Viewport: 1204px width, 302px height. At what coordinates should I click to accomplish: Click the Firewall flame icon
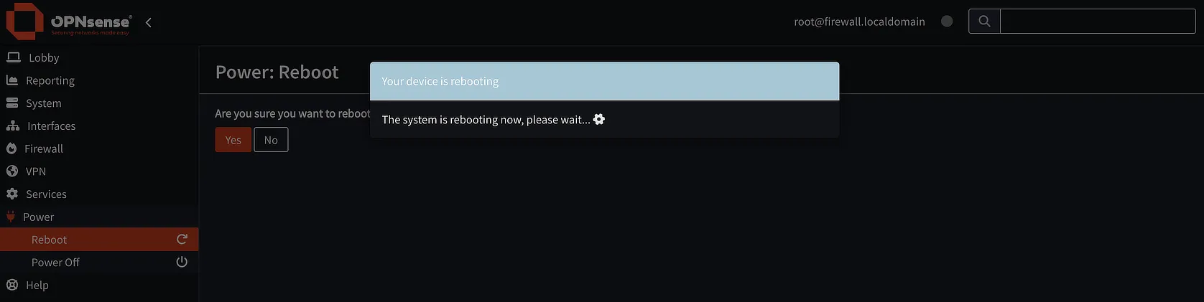(11, 148)
